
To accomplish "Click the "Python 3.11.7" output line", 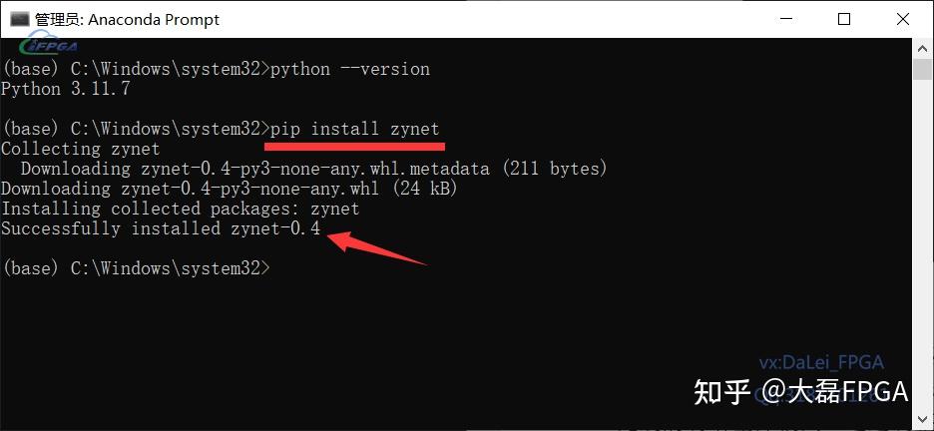I will (x=66, y=89).
